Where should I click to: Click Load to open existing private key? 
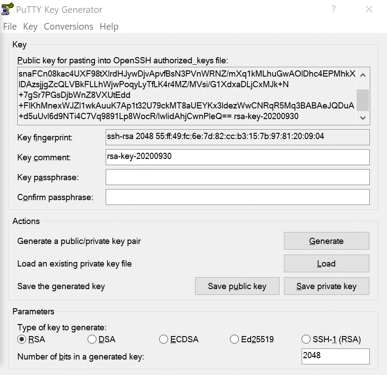326,263
